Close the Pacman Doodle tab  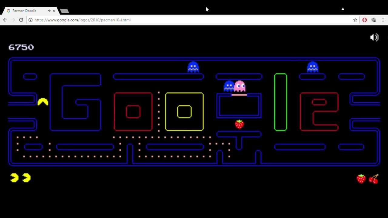(54, 11)
